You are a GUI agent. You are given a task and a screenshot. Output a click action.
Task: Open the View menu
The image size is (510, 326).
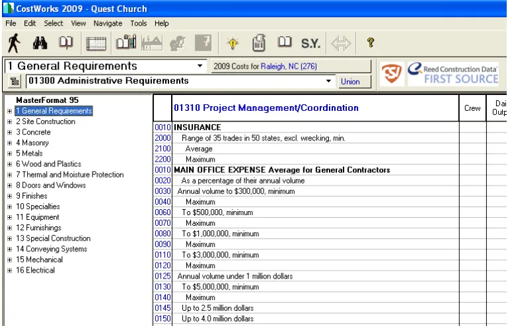79,23
